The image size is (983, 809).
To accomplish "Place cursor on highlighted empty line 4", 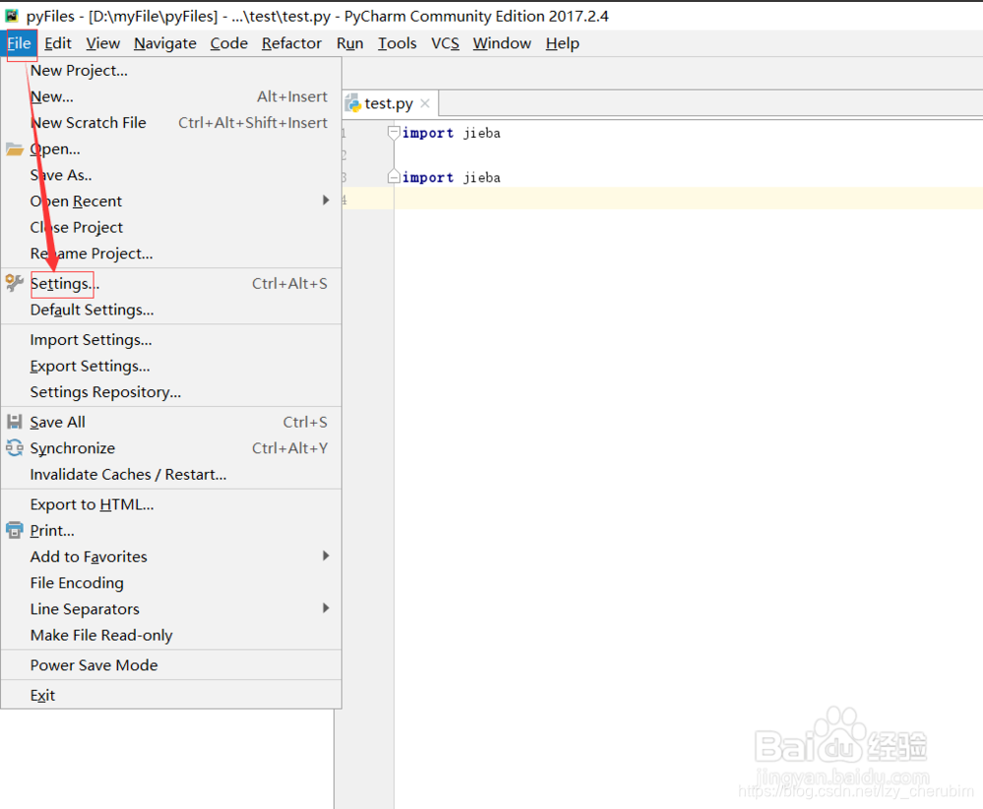I will pyautogui.click(x=689, y=200).
